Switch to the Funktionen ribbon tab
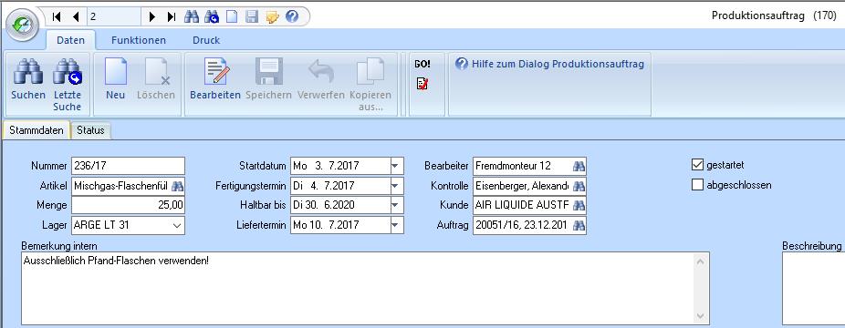The image size is (845, 328). click(139, 40)
